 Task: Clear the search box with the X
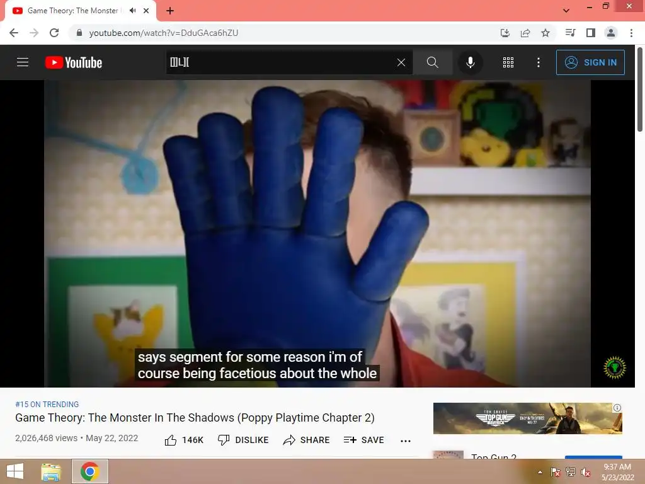click(x=401, y=62)
